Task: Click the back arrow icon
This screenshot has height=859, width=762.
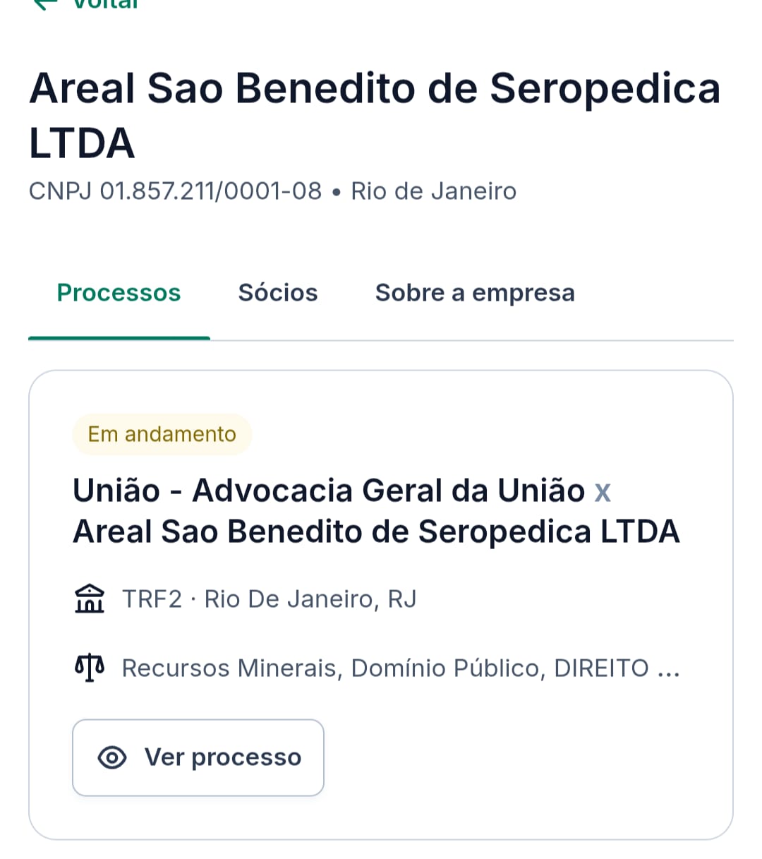Action: point(47,4)
